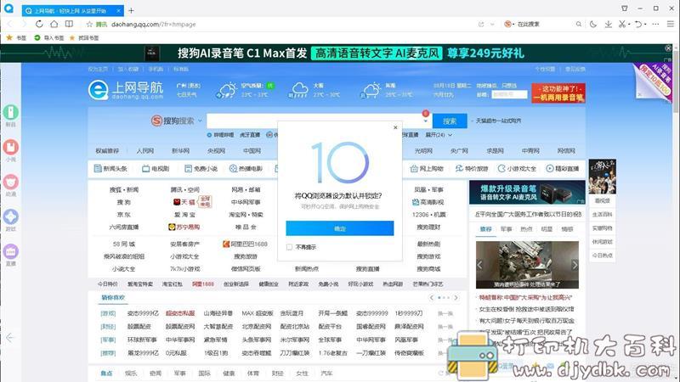Select 娱乐 bottom news tab
The width and height of the screenshot is (680, 382).
pyautogui.click(x=131, y=374)
